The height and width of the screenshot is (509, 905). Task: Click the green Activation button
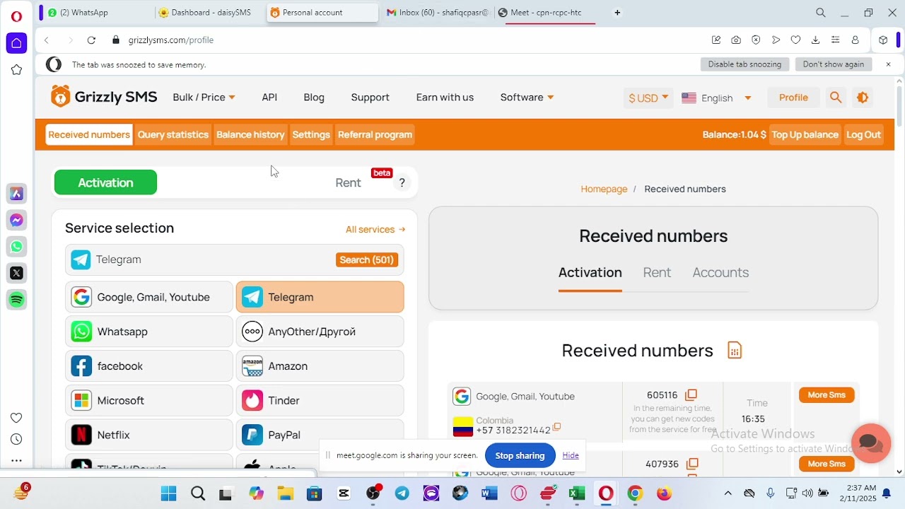105,182
